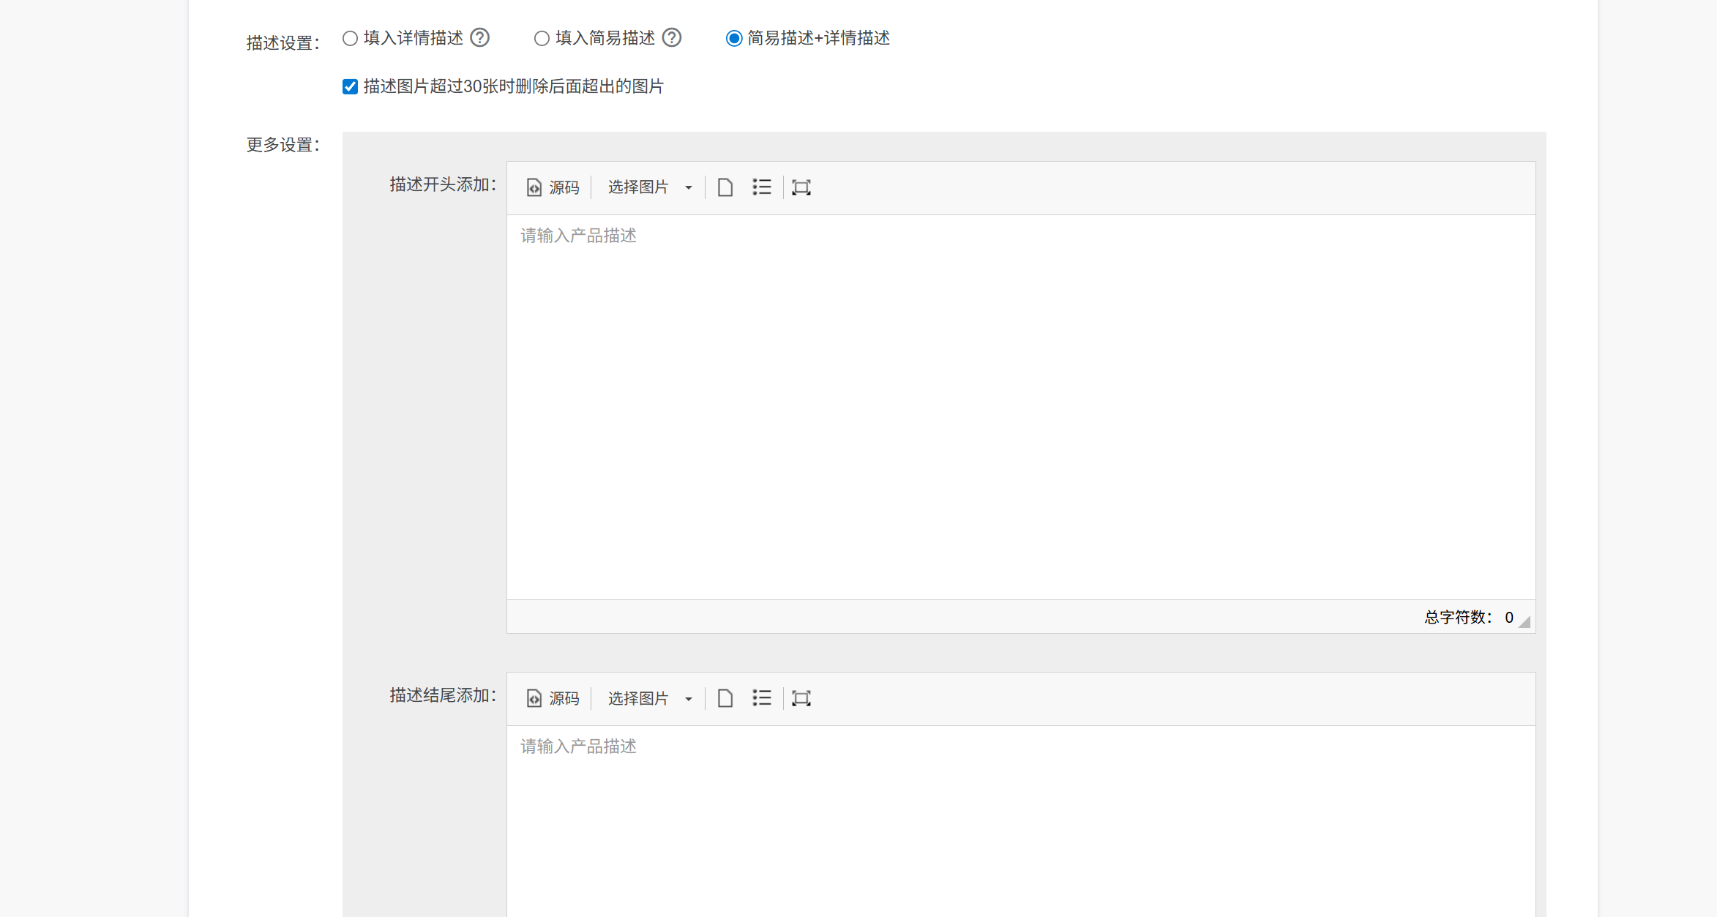Click 源码 source button in 描述结尾添加 editor
This screenshot has height=917, width=1717.
[553, 698]
